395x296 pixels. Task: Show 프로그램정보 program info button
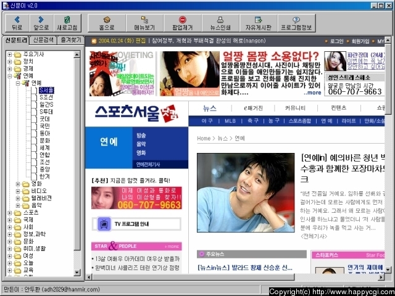pyautogui.click(x=296, y=23)
